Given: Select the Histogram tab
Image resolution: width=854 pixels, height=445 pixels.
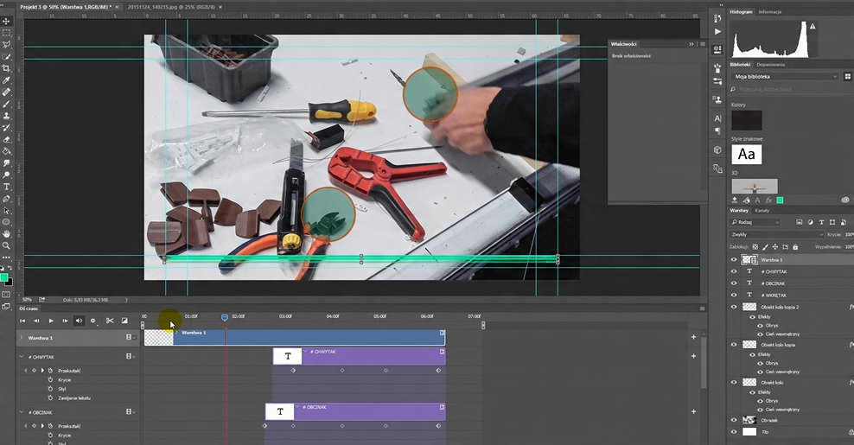Looking at the screenshot, I should [741, 12].
